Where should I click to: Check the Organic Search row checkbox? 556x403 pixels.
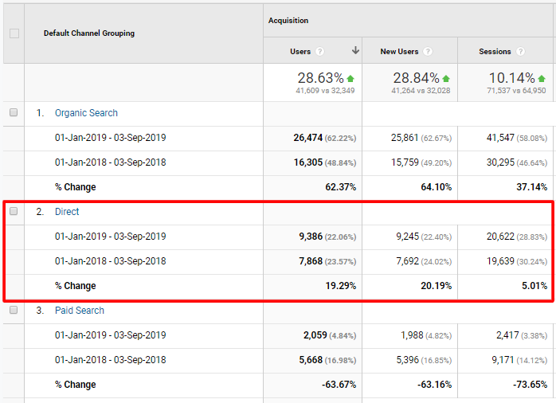(14, 112)
